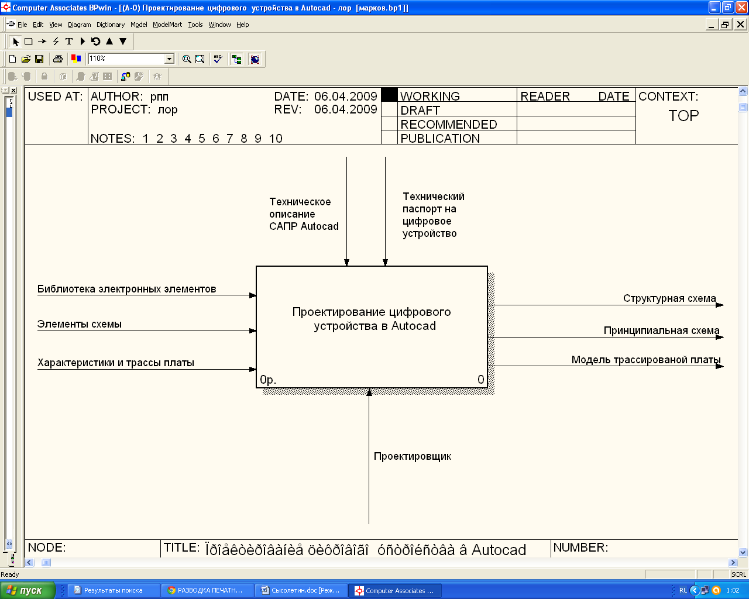Open the Tools menu
749x599 pixels.
click(x=195, y=25)
